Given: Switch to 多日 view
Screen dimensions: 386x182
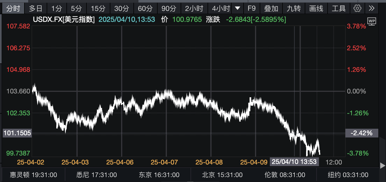Looking at the screenshot, I should (x=36, y=8).
